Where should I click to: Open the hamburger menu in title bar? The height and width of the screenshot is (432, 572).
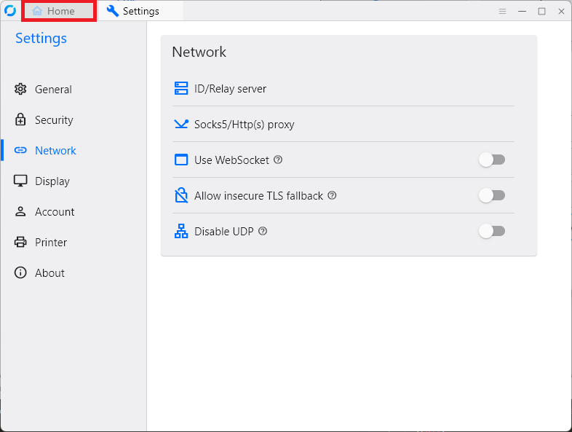(x=502, y=11)
